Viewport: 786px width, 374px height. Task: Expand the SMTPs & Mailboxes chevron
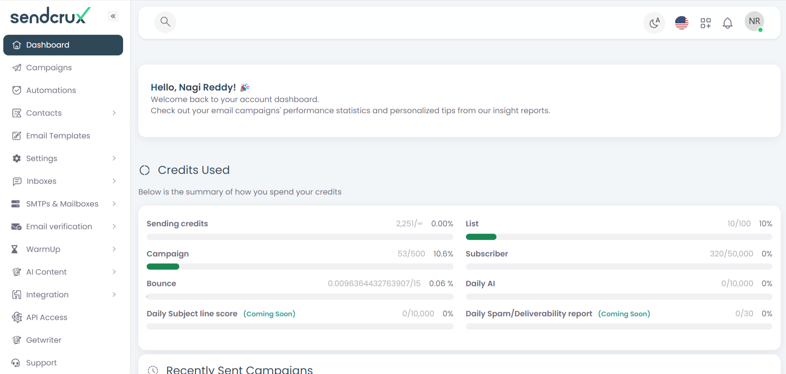[114, 204]
